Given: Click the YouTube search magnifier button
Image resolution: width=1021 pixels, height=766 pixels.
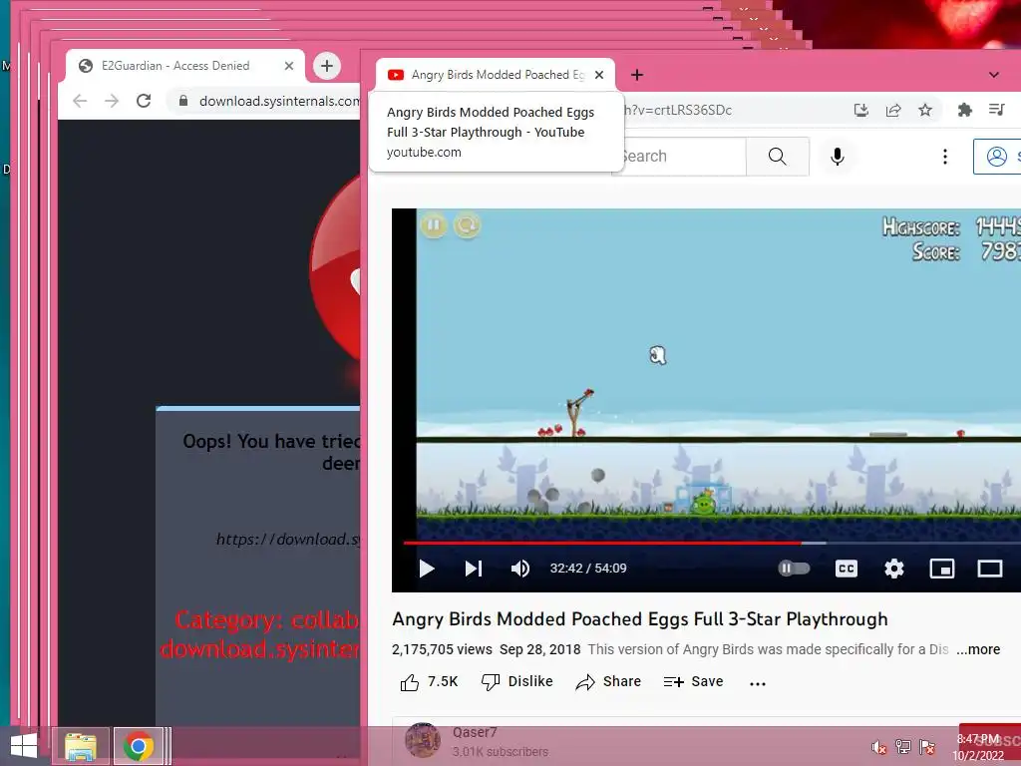Looking at the screenshot, I should [x=777, y=157].
